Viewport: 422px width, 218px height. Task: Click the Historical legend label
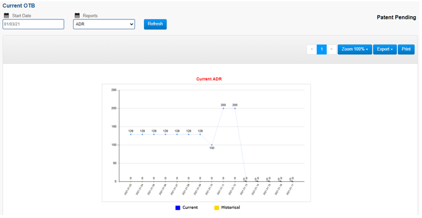(x=231, y=208)
